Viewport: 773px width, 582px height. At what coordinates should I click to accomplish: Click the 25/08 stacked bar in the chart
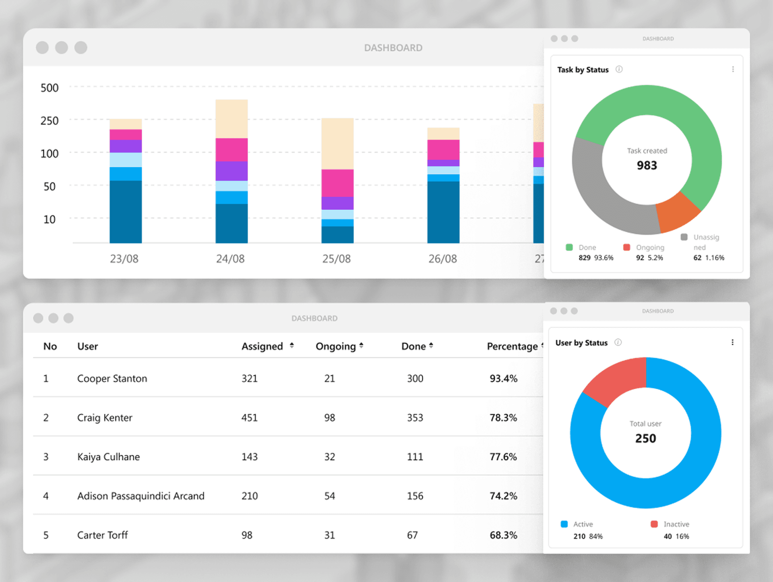coord(337,181)
